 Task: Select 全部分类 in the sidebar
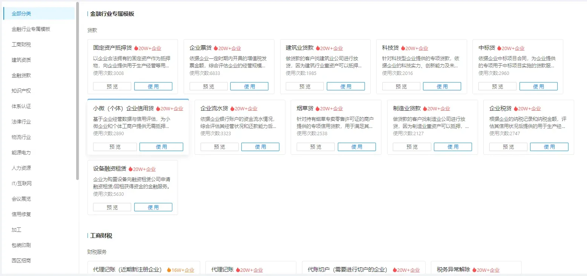(x=39, y=14)
